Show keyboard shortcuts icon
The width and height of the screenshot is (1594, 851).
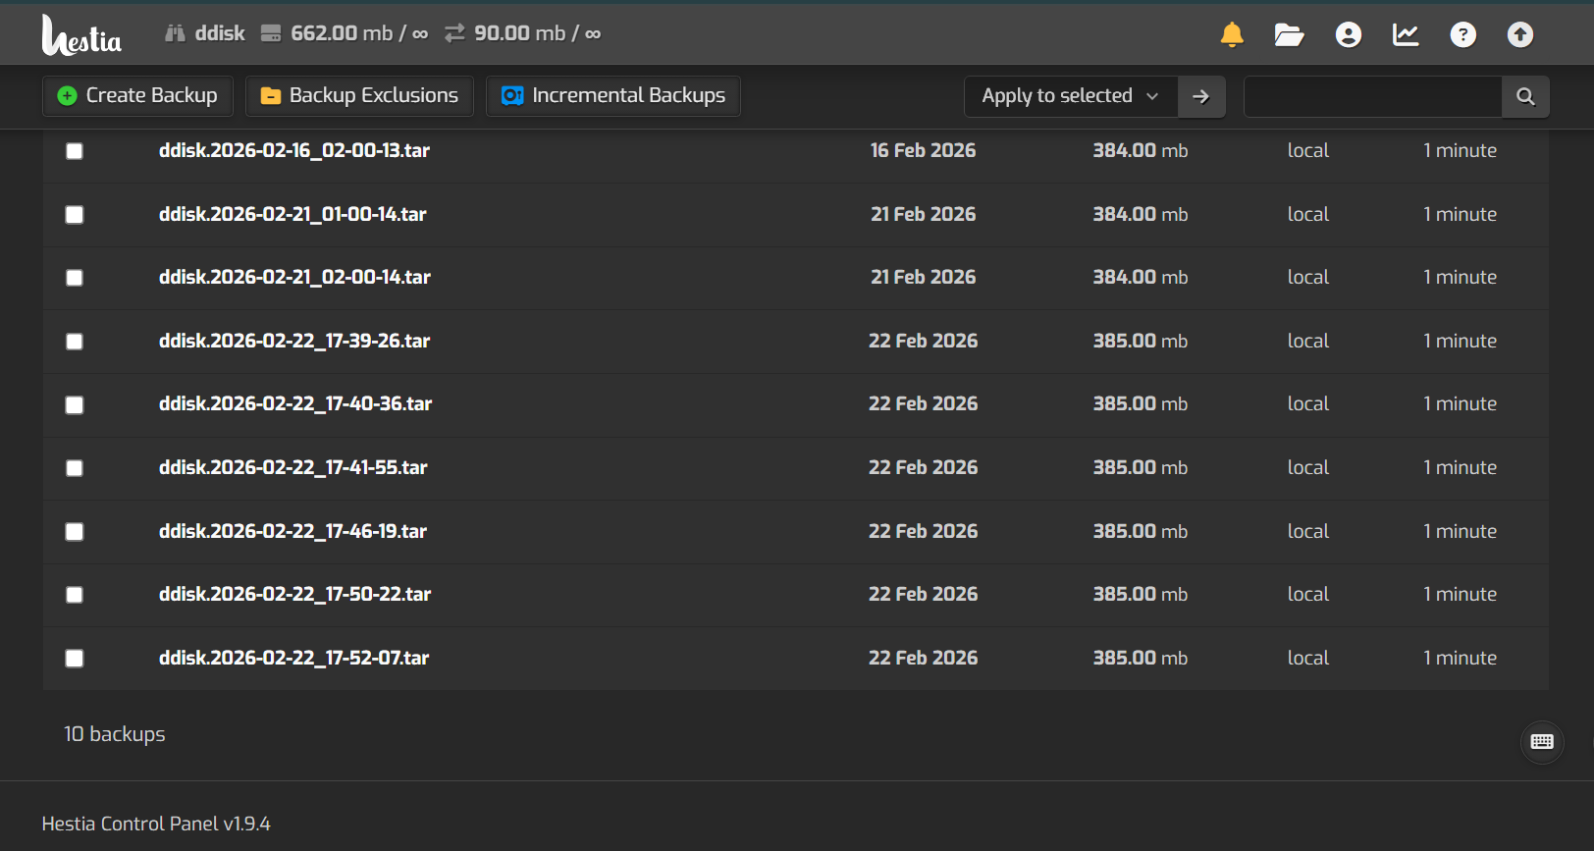click(x=1541, y=742)
